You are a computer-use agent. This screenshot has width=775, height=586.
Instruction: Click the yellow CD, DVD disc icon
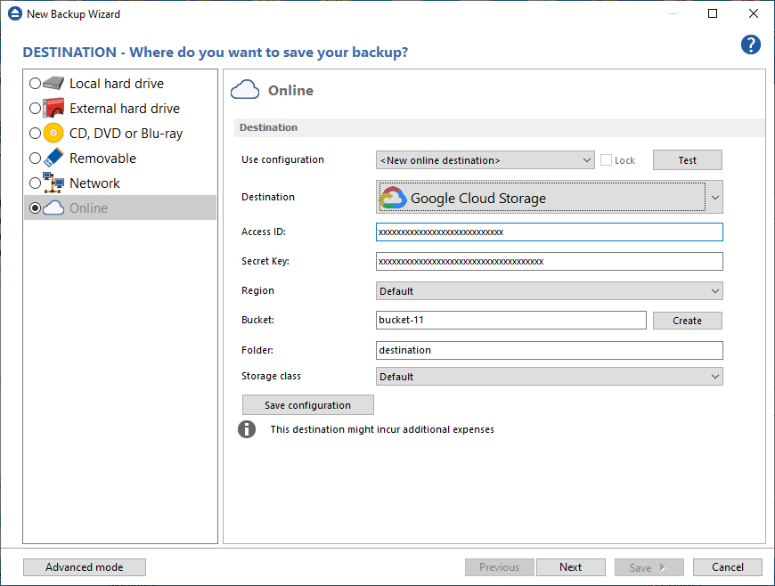(53, 133)
